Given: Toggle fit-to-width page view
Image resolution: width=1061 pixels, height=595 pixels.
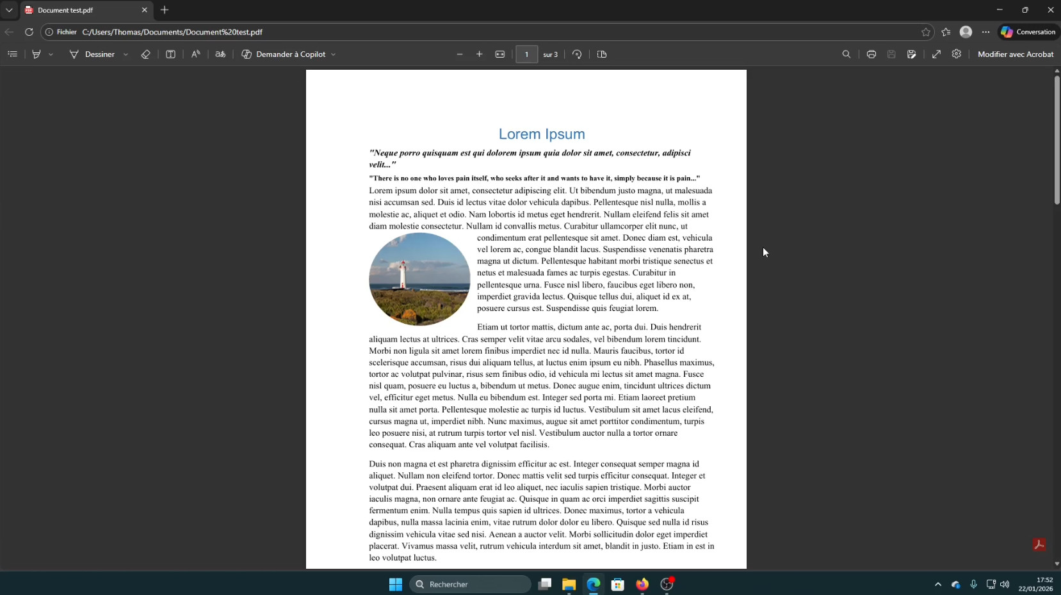Looking at the screenshot, I should coord(500,54).
